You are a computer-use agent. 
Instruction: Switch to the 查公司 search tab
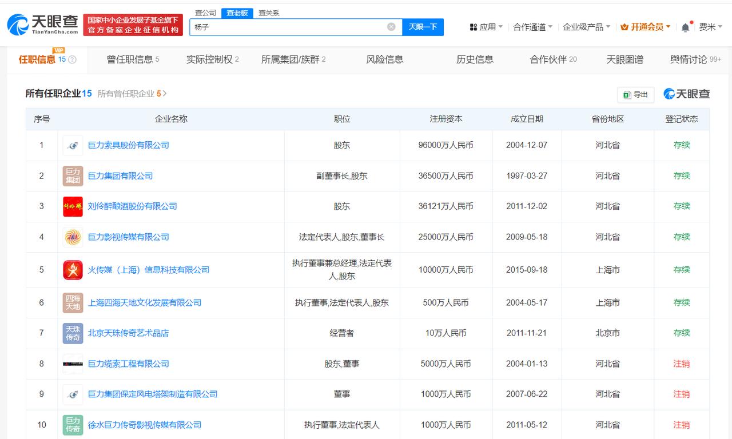[206, 13]
